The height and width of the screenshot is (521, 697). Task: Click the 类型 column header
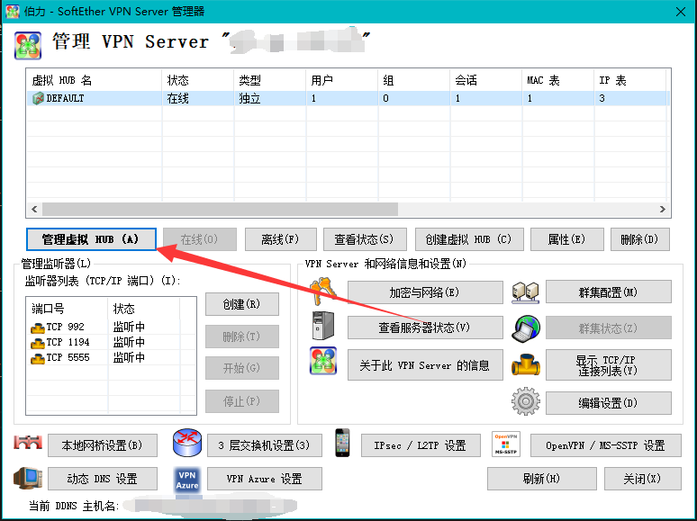(270, 80)
